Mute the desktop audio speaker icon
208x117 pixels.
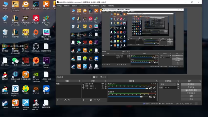(x=150, y=97)
